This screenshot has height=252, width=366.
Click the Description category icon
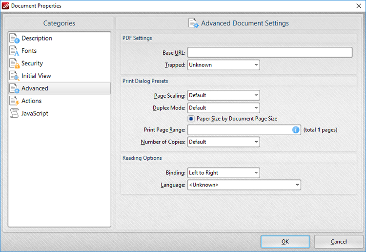click(x=14, y=39)
